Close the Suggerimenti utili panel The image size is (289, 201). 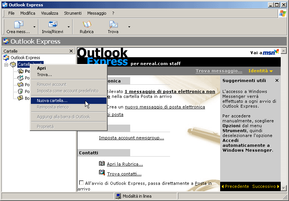(x=277, y=81)
